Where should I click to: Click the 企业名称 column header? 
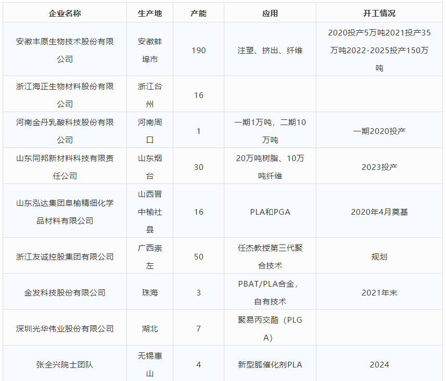(65, 13)
